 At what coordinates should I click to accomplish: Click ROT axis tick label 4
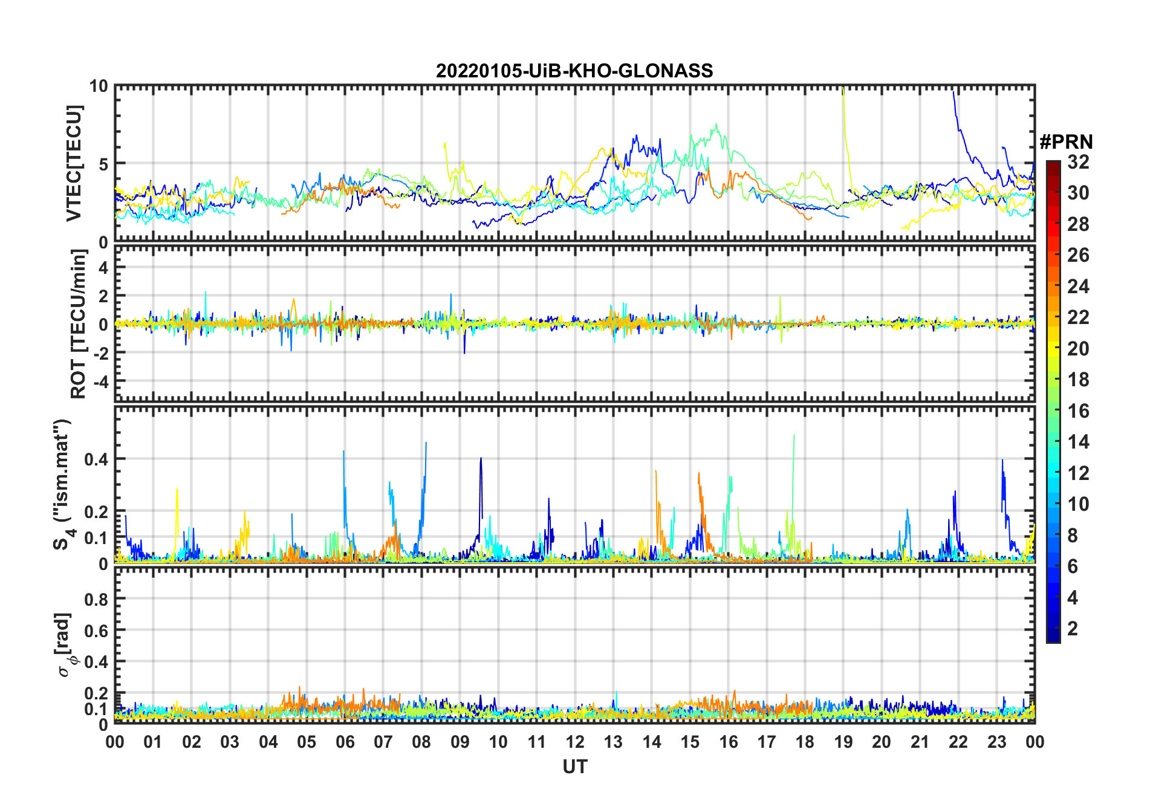[x=103, y=268]
